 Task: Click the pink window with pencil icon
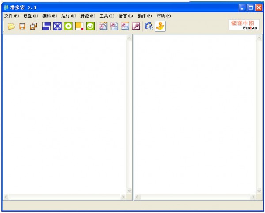point(103,26)
